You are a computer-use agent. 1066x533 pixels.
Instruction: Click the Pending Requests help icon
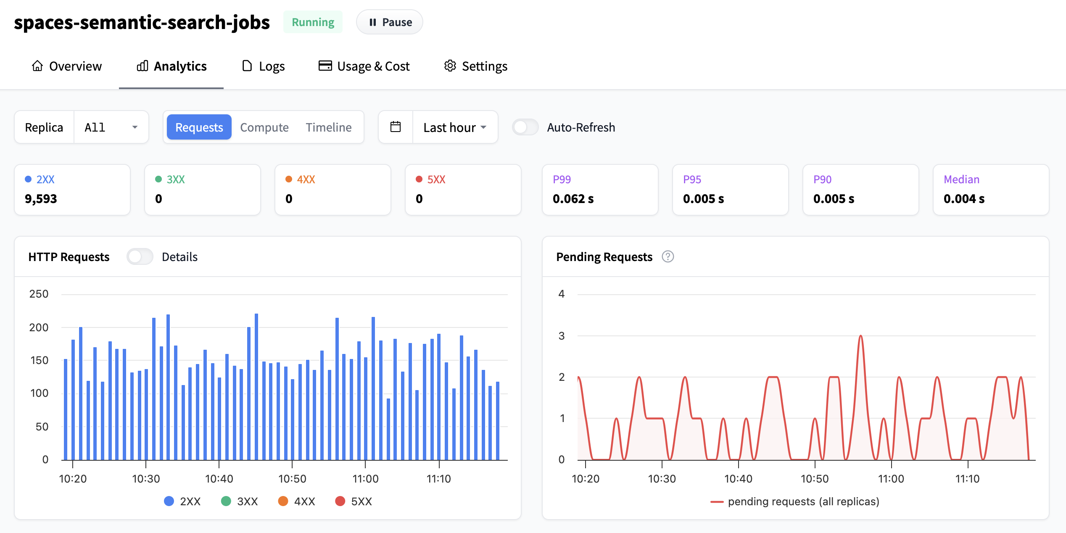click(668, 256)
